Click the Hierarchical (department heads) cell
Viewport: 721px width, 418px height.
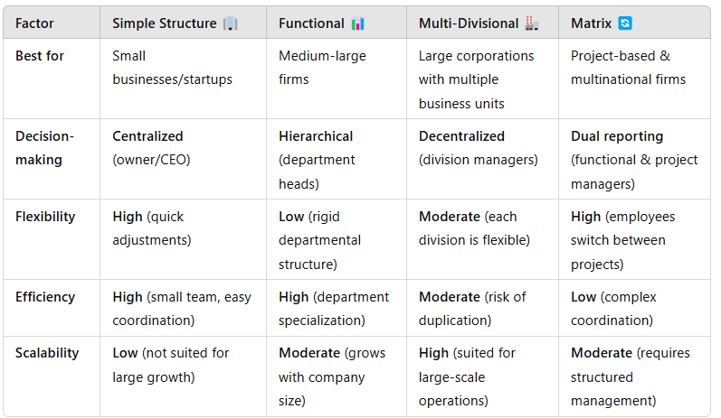[x=317, y=160]
